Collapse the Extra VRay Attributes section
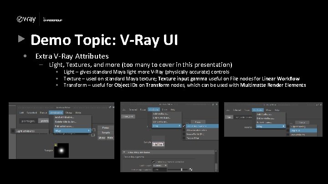Image resolution: width=328 pixels, height=184 pixels. point(124,152)
